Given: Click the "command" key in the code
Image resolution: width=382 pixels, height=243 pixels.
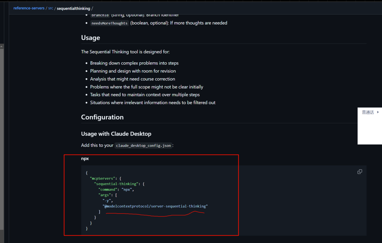Looking at the screenshot, I should 108,190.
